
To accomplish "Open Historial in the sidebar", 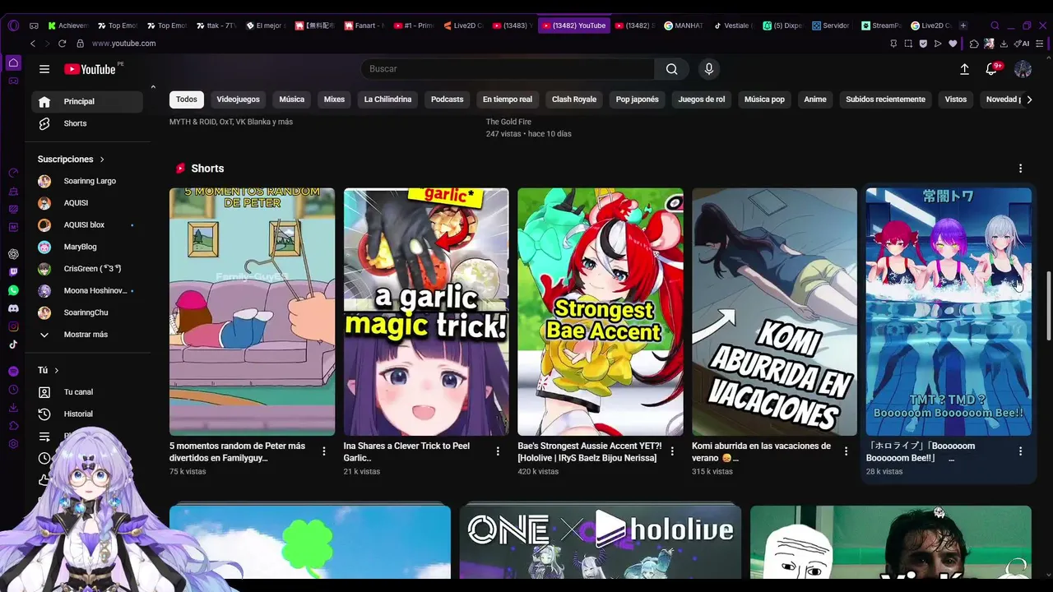I will 87,414.
